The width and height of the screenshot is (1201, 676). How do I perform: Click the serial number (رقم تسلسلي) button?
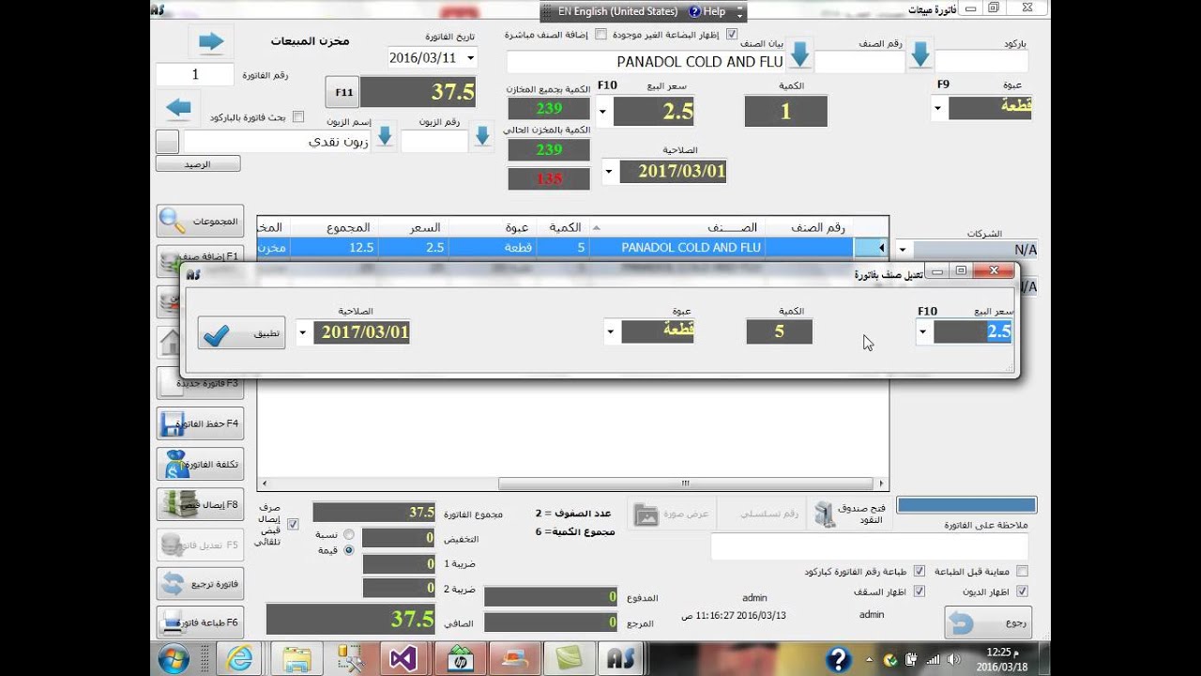click(763, 514)
